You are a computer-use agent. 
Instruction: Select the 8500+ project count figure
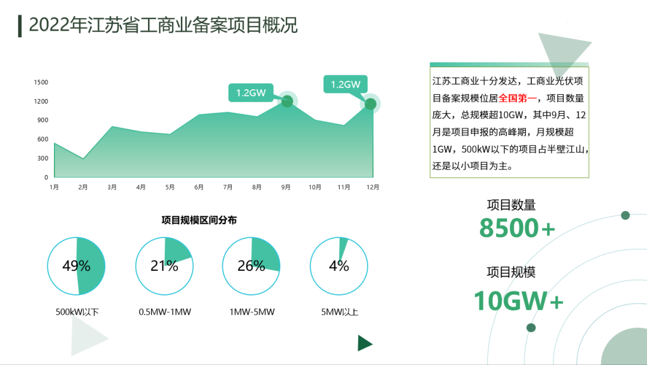(x=517, y=228)
